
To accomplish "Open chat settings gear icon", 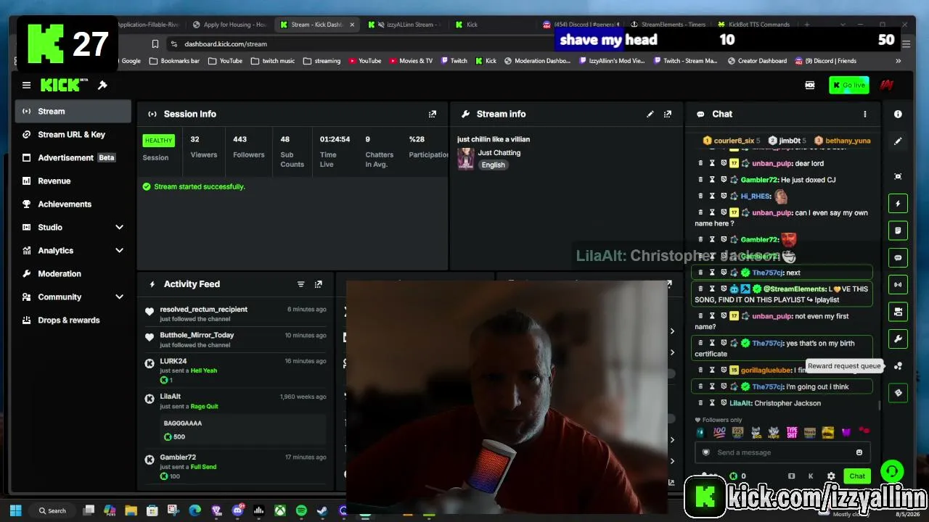I will (831, 476).
